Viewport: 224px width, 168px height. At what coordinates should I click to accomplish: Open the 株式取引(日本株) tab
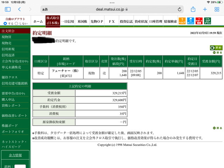[53, 21]
